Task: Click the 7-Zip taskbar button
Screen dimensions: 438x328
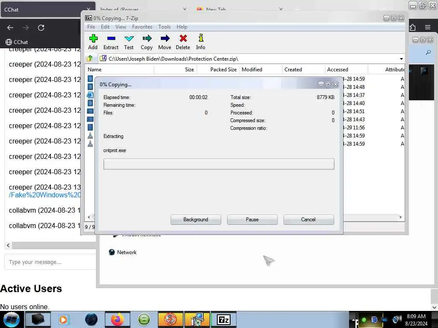Action: [x=223, y=319]
